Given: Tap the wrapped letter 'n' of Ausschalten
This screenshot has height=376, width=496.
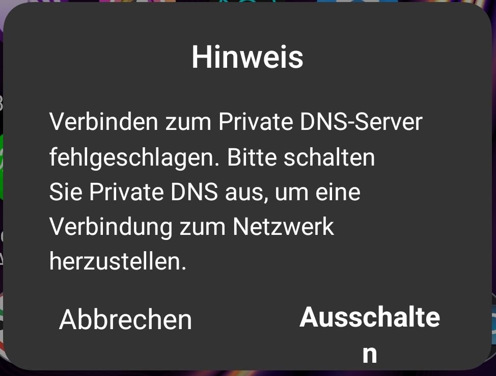Looking at the screenshot, I should tap(370, 355).
